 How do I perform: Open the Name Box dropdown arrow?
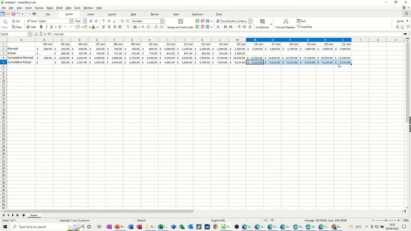coord(30,34)
